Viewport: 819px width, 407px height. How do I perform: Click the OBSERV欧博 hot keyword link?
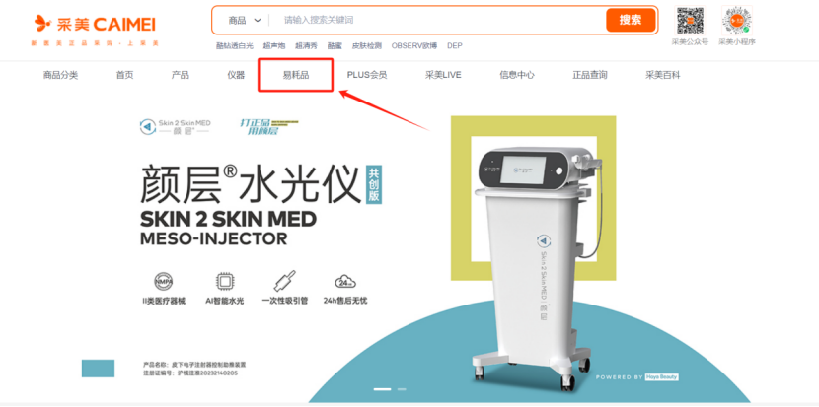click(414, 46)
